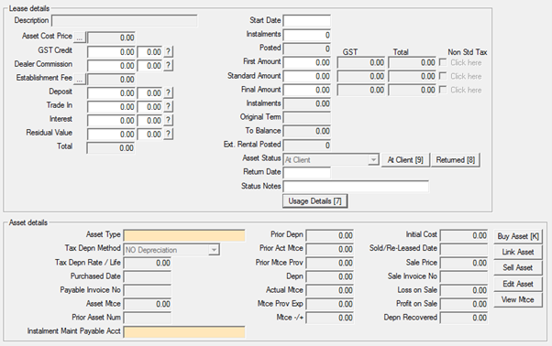552x346 pixels.
Task: Click the Deposit question mark button
Action: tap(169, 92)
